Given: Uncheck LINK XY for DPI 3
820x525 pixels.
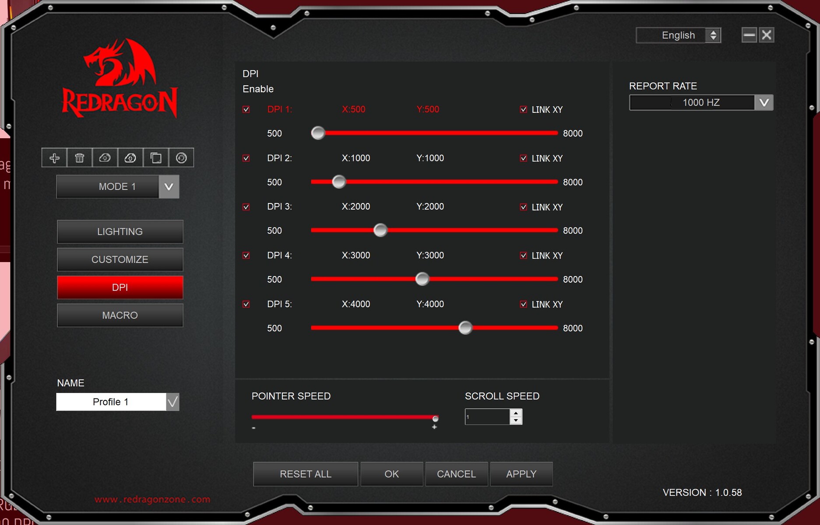Looking at the screenshot, I should coord(523,207).
